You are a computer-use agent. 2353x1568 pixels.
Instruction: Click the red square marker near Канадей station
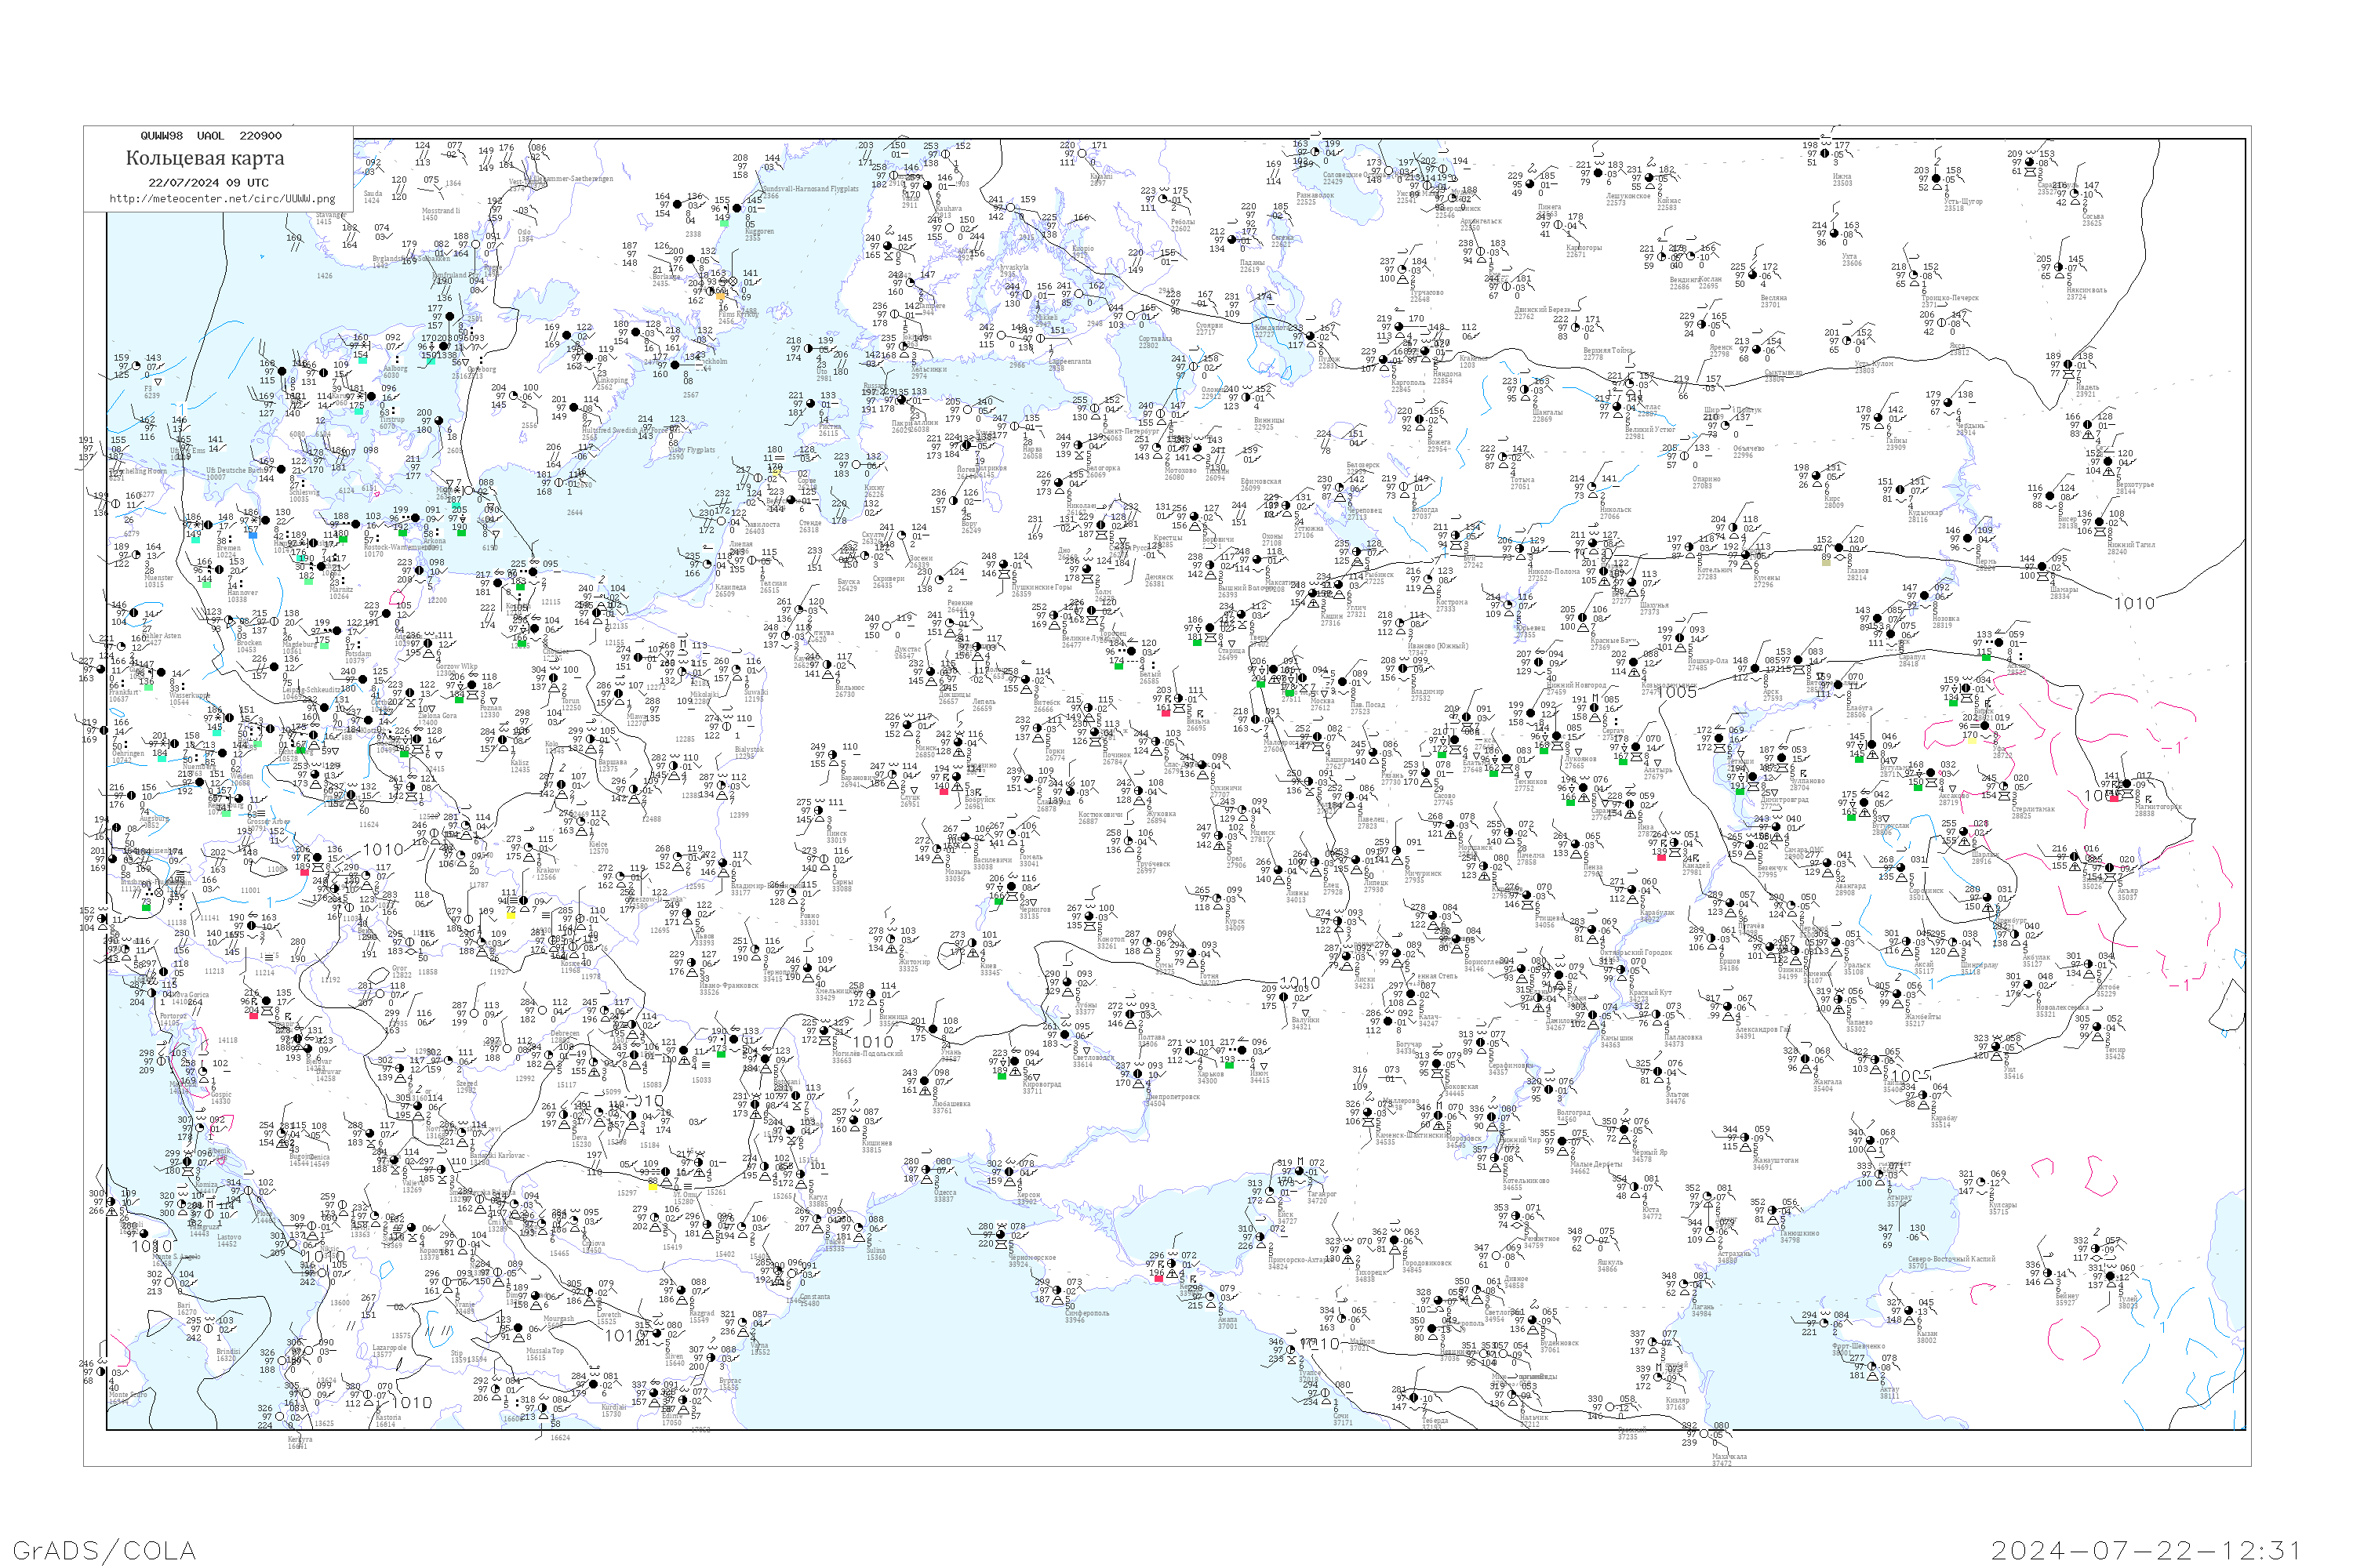coord(1662,858)
